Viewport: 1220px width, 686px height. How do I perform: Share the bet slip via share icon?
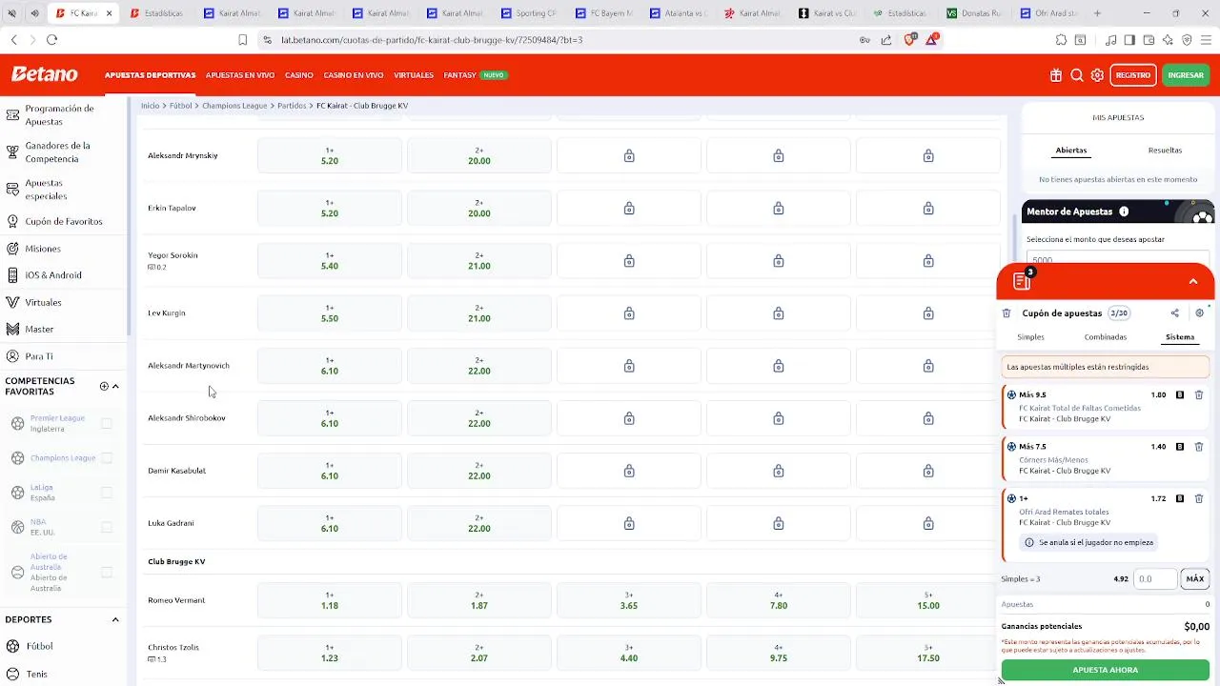coord(1174,313)
